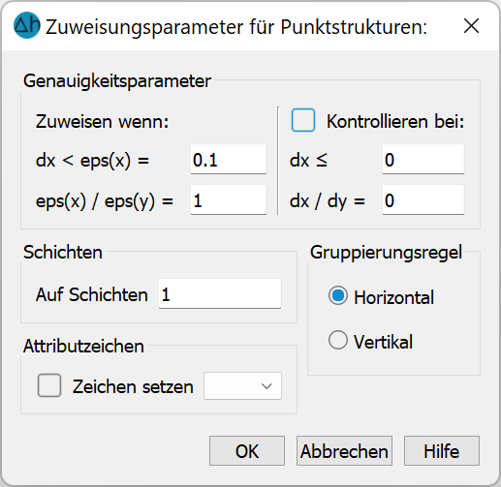Click the dropdown arrow in Attributzeichen
The height and width of the screenshot is (487, 501).
point(266,386)
